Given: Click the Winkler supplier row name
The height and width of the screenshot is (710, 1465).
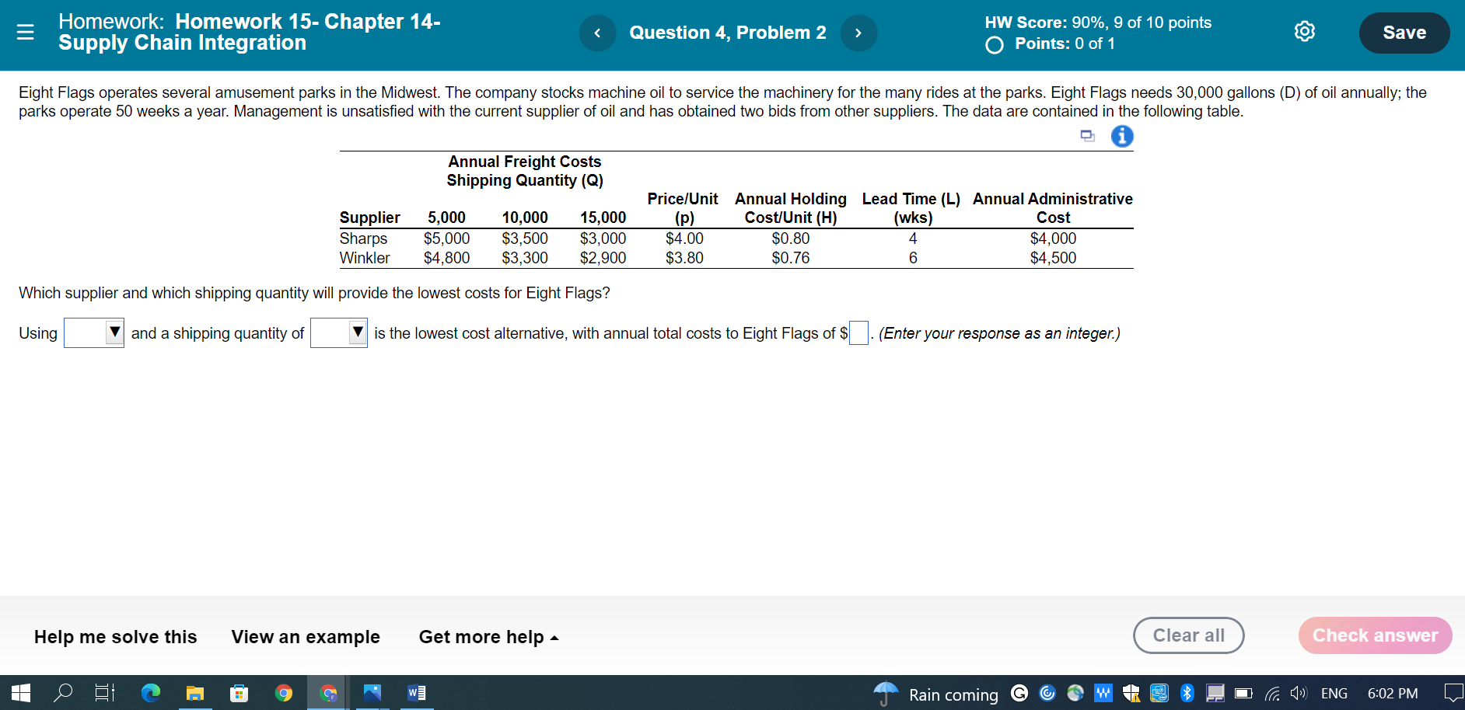Looking at the screenshot, I should [365, 258].
